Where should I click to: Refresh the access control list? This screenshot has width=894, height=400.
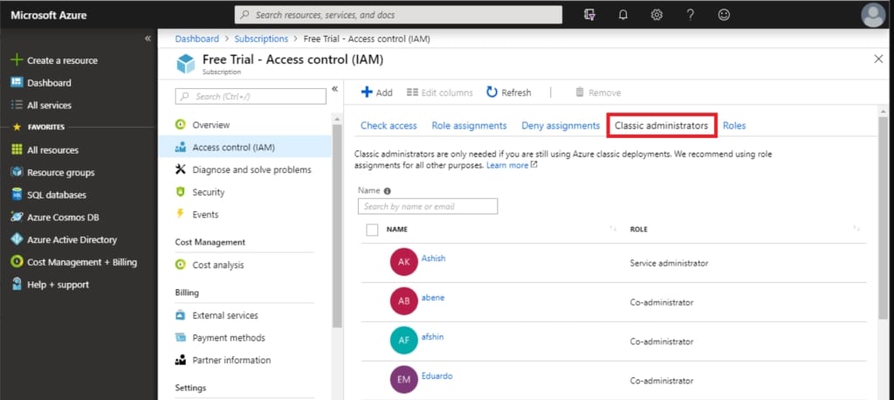coord(509,93)
